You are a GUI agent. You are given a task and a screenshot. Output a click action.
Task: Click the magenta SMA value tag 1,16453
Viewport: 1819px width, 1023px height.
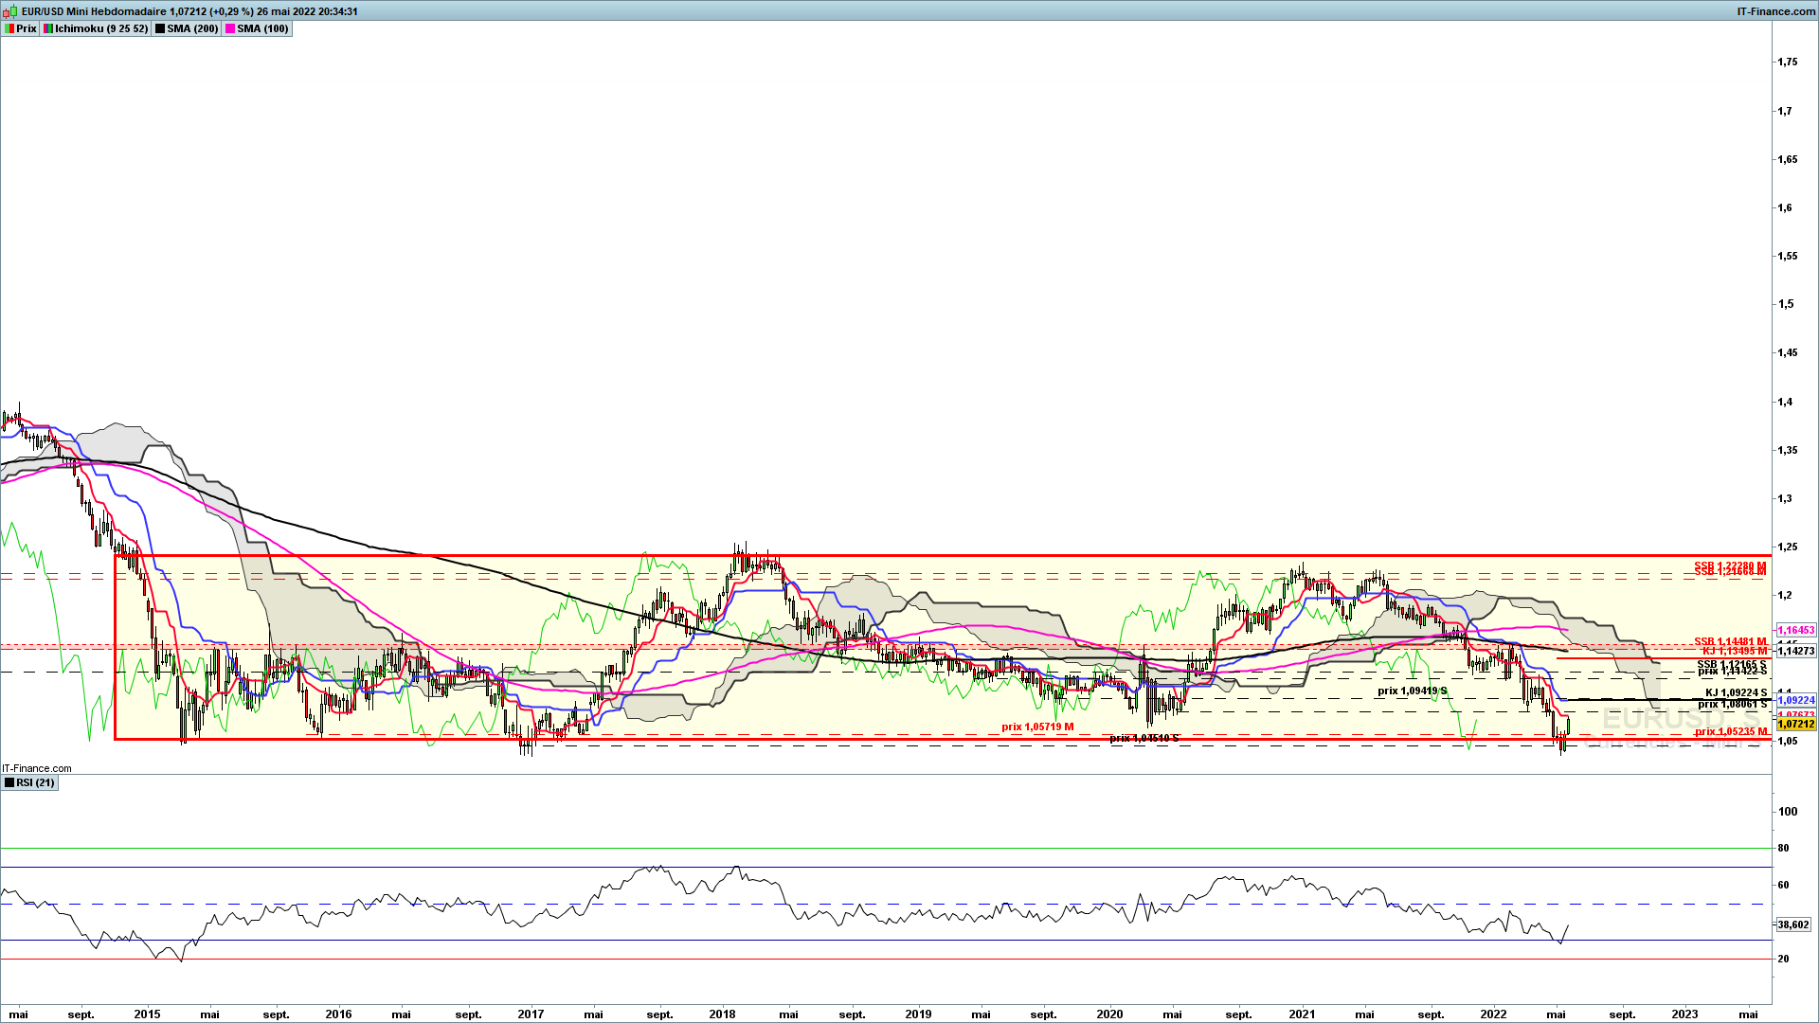1795,630
